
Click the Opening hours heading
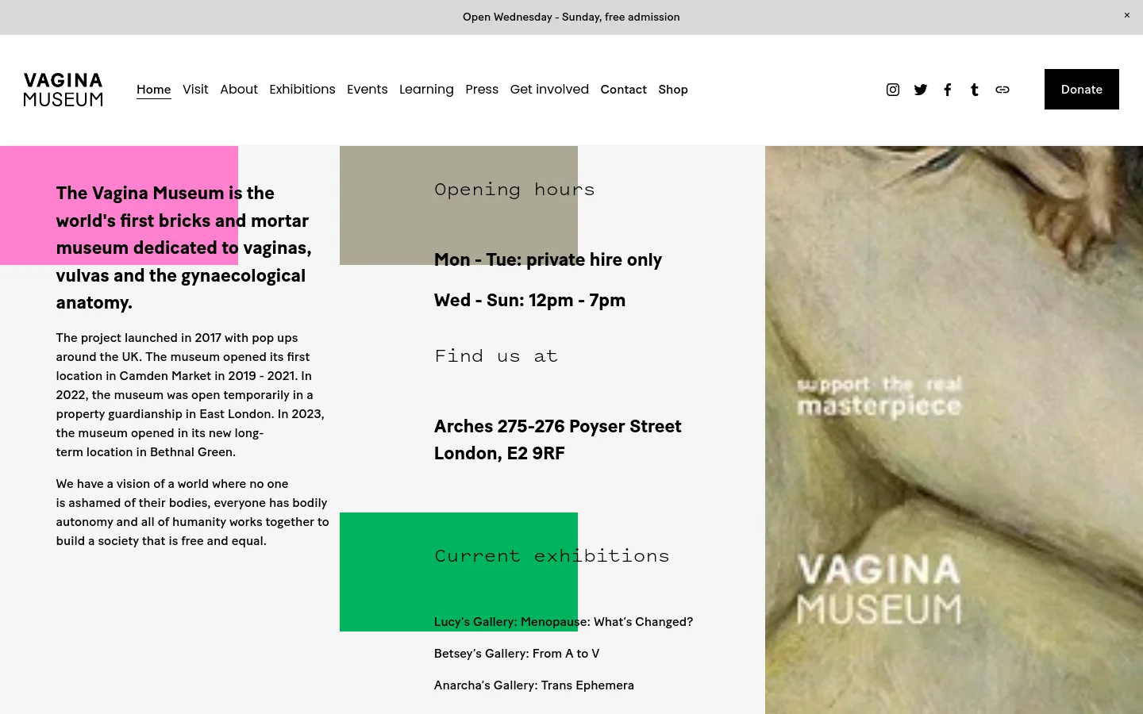[514, 190]
